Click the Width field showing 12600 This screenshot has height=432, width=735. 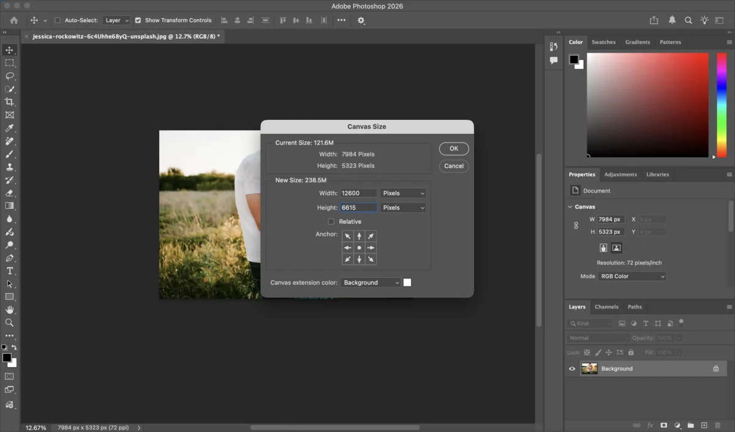click(x=358, y=193)
